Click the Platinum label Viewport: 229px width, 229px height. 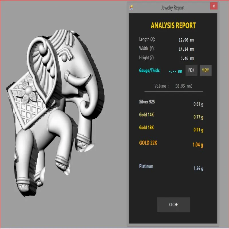(146, 166)
